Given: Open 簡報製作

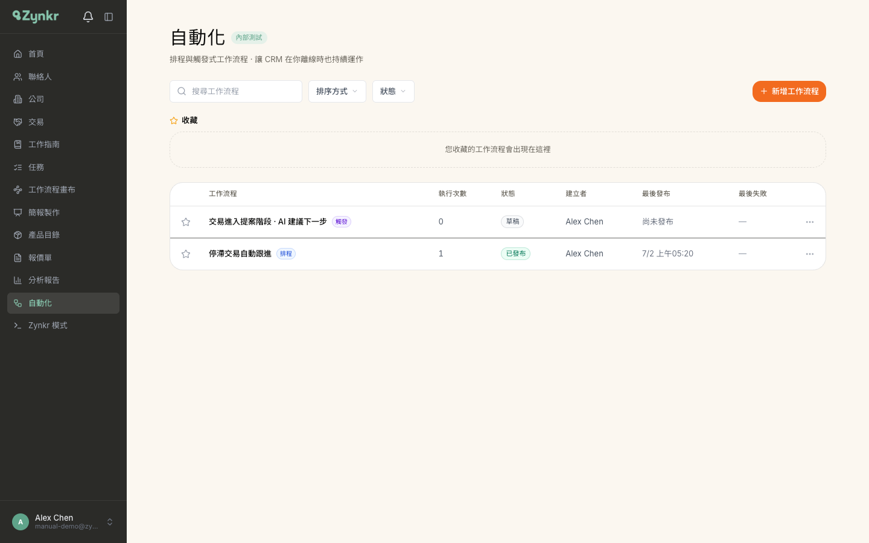Looking at the screenshot, I should (x=63, y=212).
